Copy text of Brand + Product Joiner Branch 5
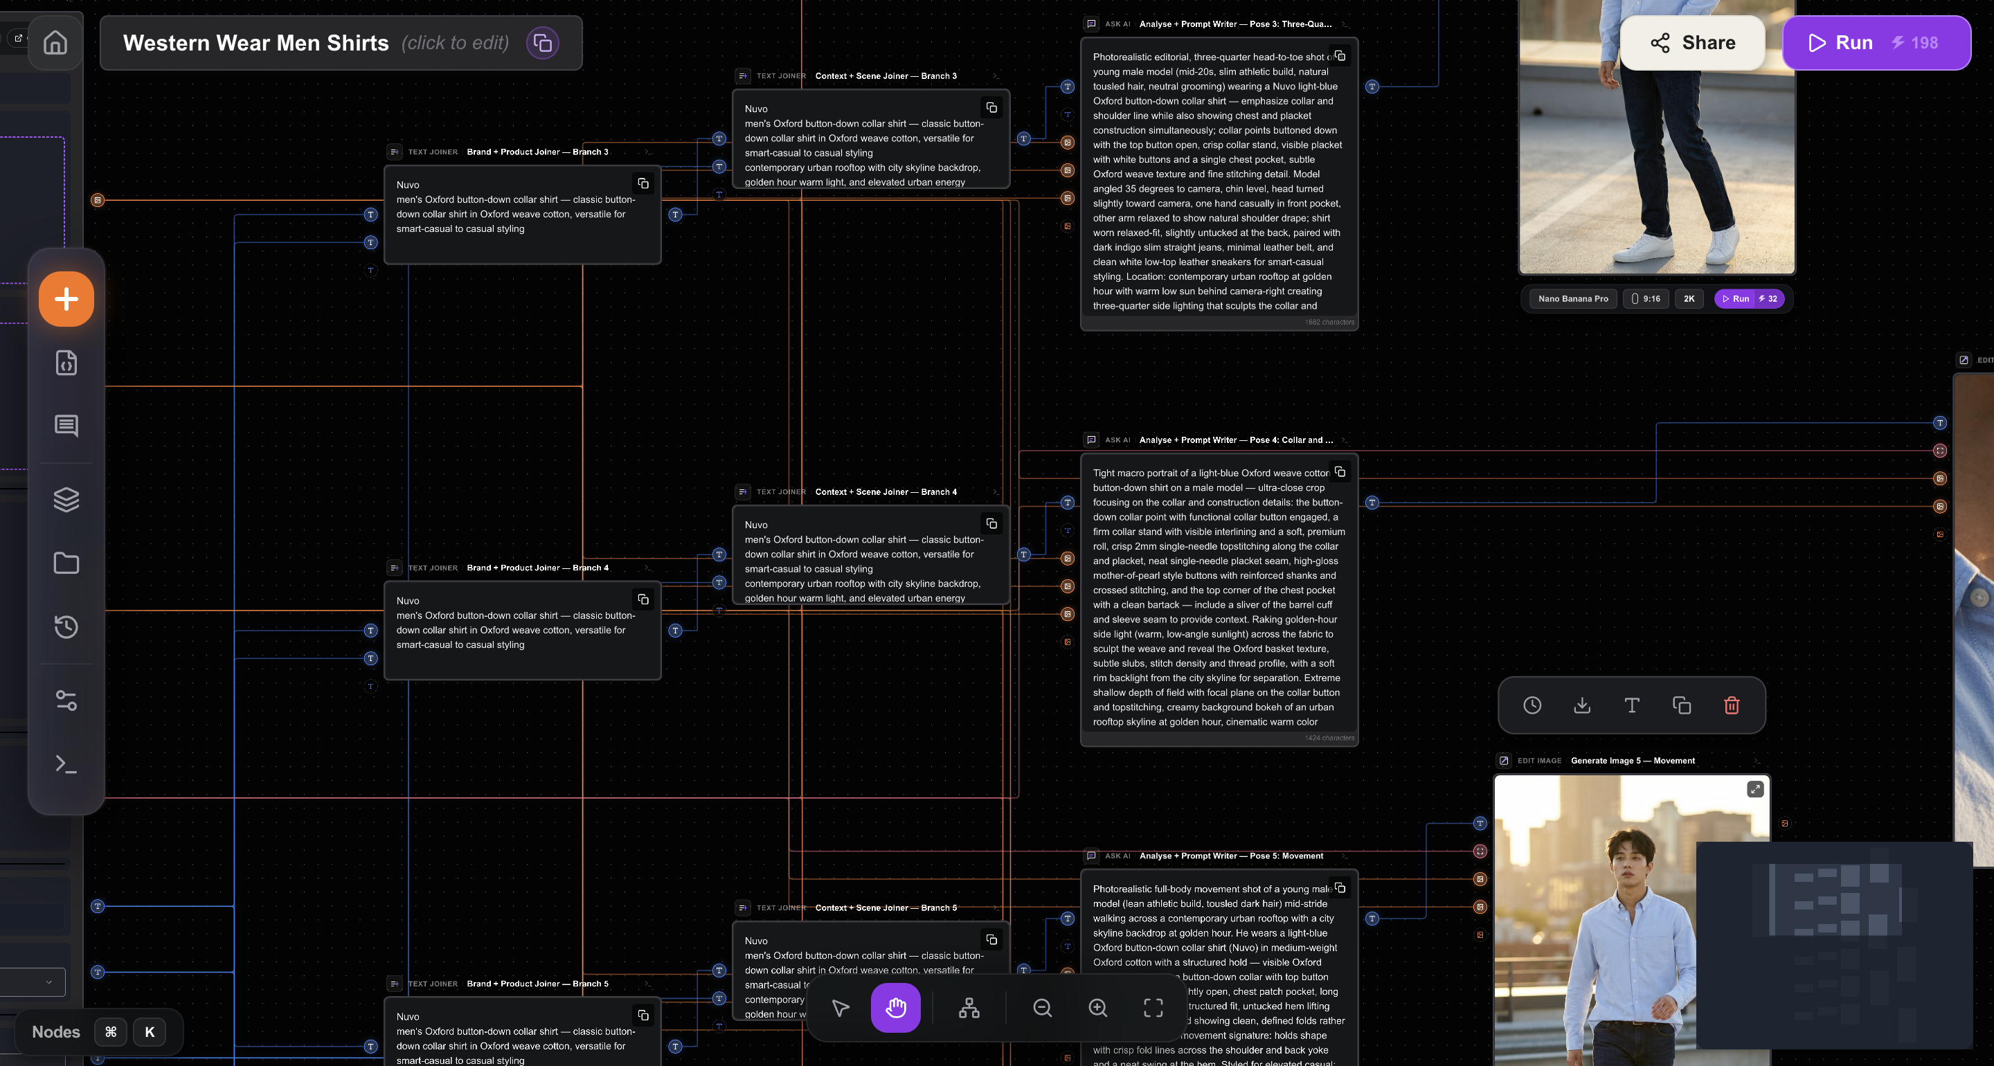 point(643,1015)
